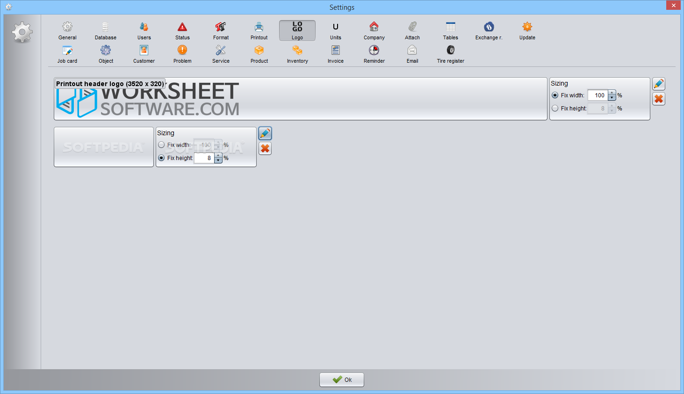Open the Email settings section

tap(412, 54)
